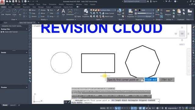The image size is (195, 110).
Task: Select the Text annotation tool
Action: coord(63,12)
